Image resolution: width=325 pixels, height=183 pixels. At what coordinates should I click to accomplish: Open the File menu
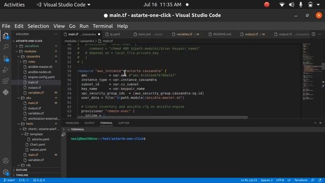[x=6, y=26]
